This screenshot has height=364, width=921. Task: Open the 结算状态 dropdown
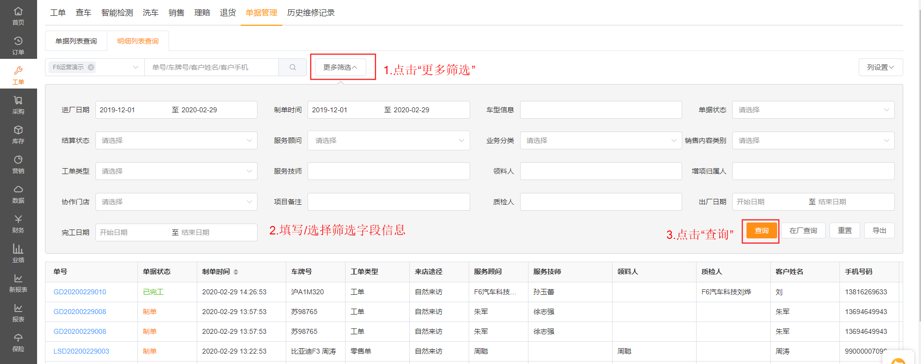176,140
